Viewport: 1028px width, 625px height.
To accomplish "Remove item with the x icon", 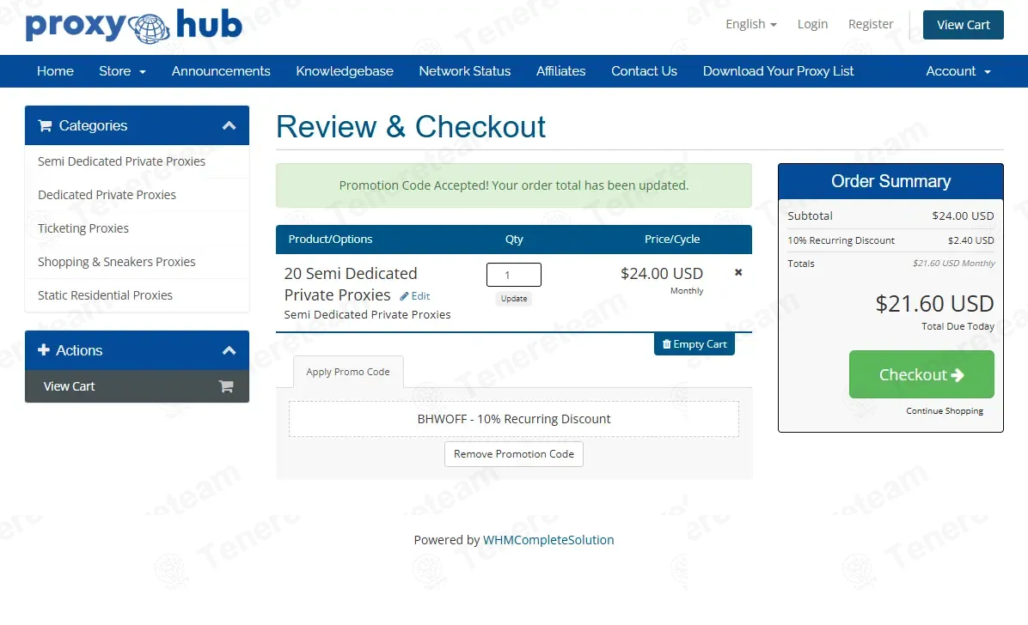I will [738, 272].
